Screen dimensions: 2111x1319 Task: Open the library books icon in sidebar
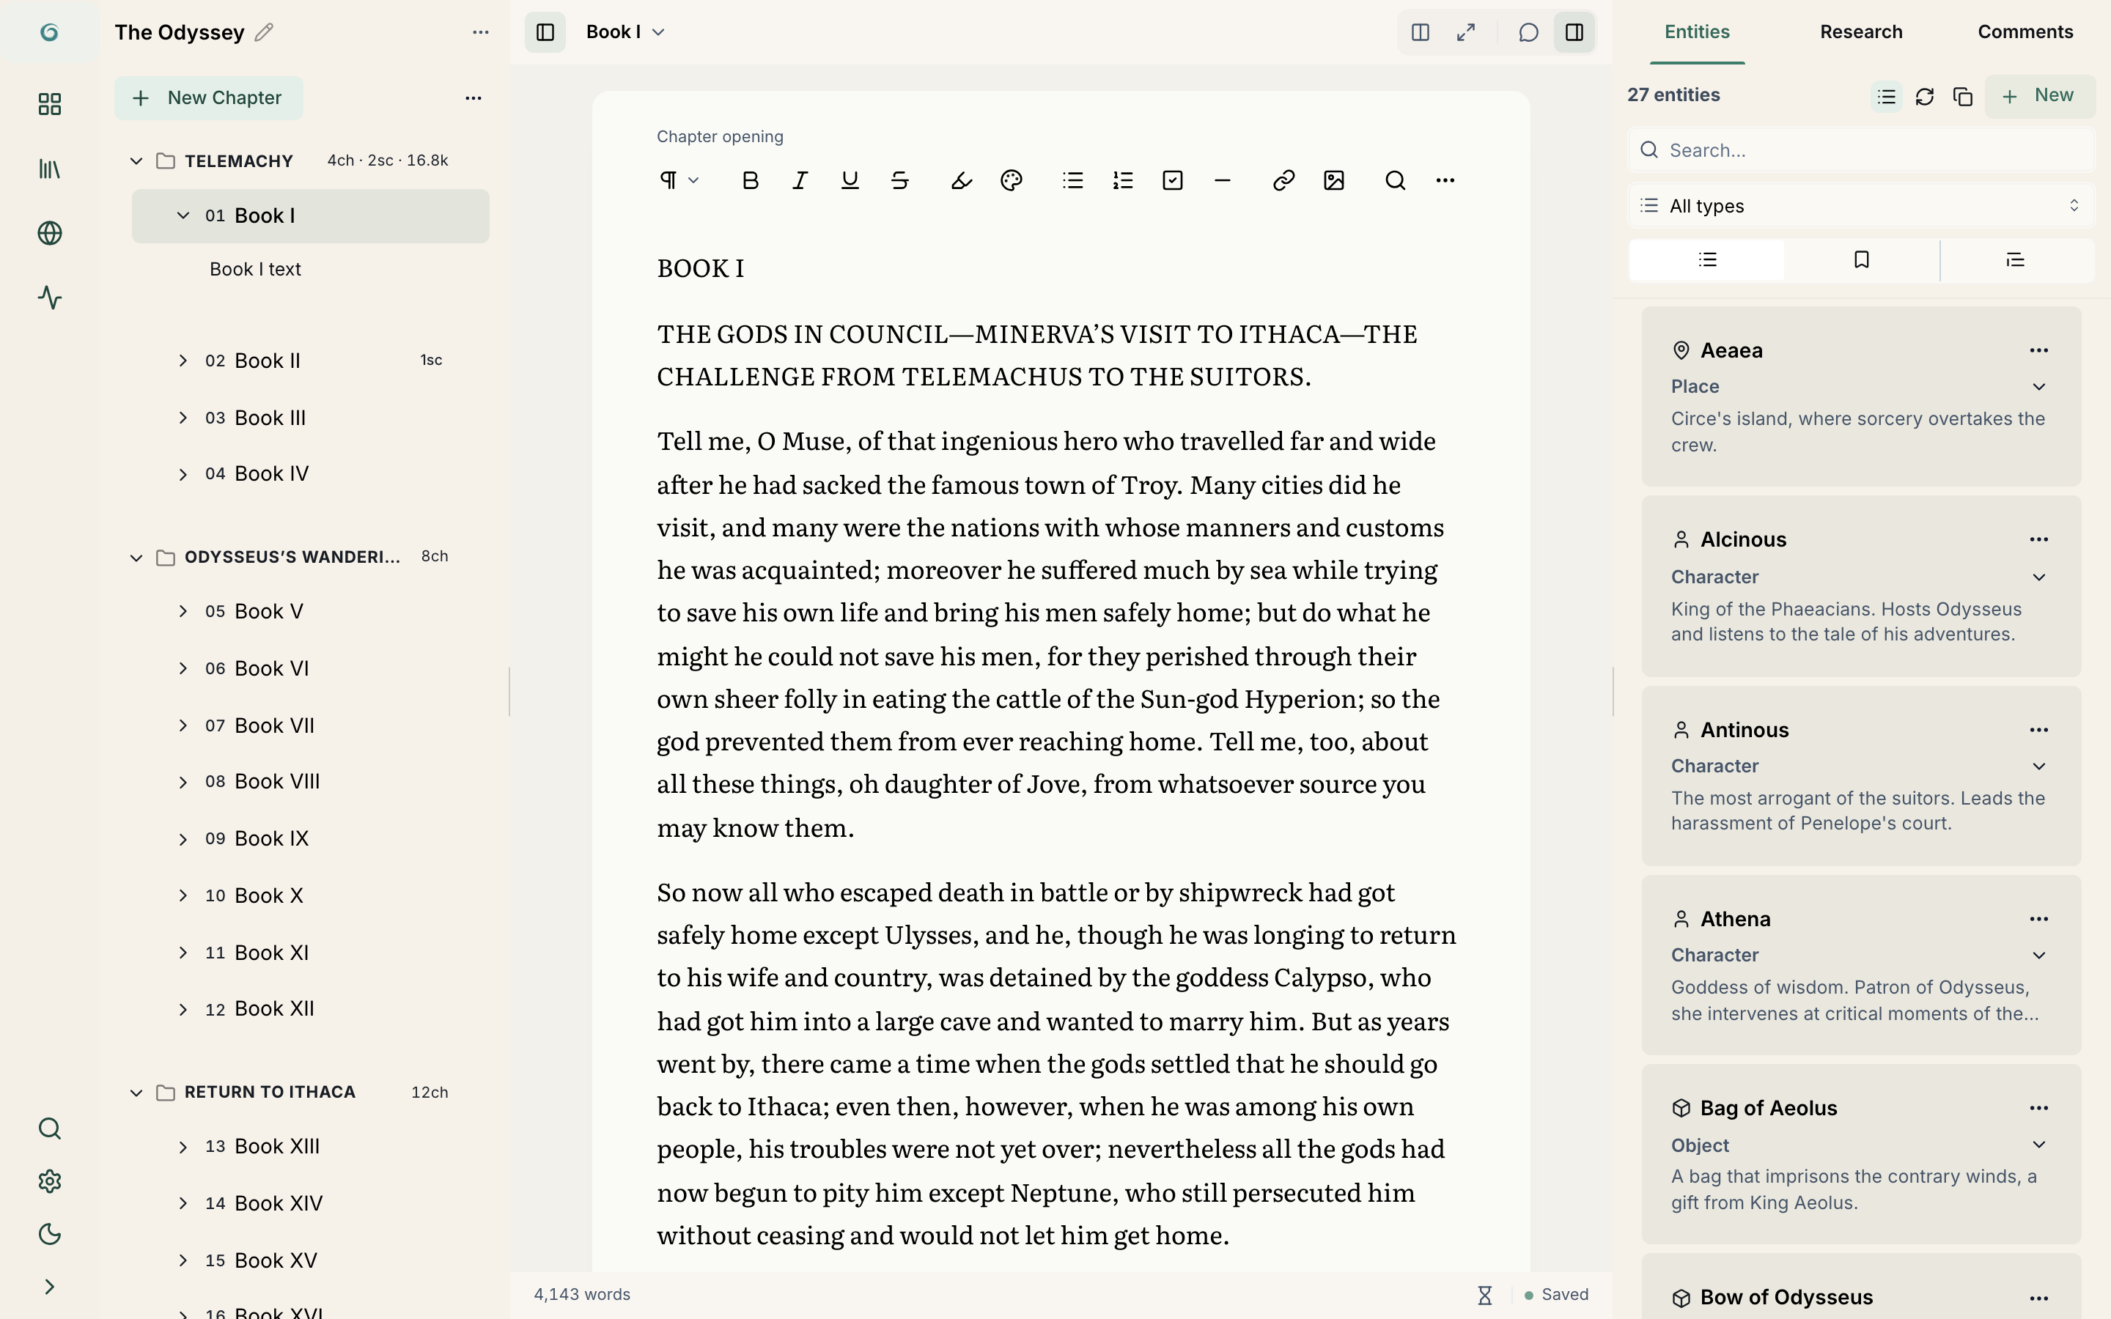tap(50, 169)
